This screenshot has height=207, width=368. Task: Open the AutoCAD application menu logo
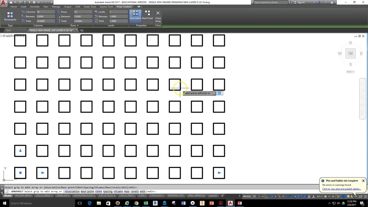coord(4,4)
